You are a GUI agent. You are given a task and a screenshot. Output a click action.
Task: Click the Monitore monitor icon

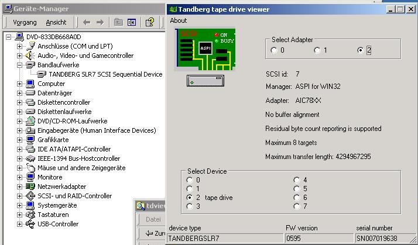pos(30,177)
